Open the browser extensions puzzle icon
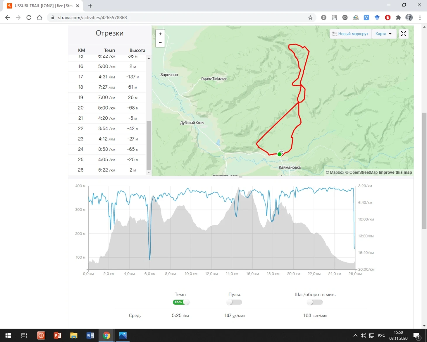The height and width of the screenshot is (342, 427). 398,18
